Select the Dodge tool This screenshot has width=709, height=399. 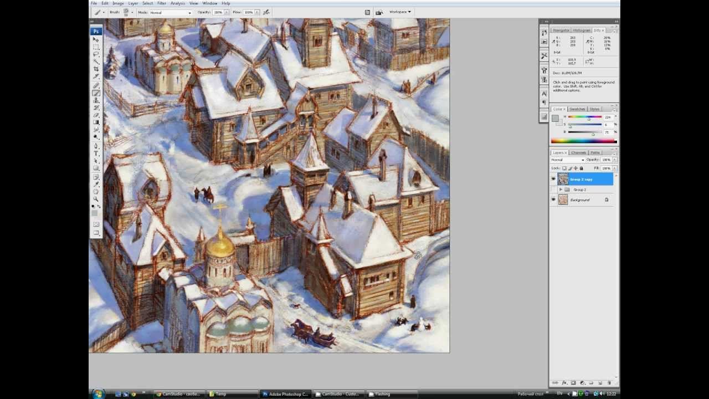(x=96, y=136)
